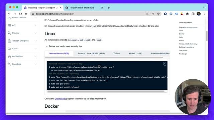Image resolution: width=214 pixels, height=120 pixels.
Task: Click the 'sudo apt-get update' line
Action: pyautogui.click(x=59, y=84)
